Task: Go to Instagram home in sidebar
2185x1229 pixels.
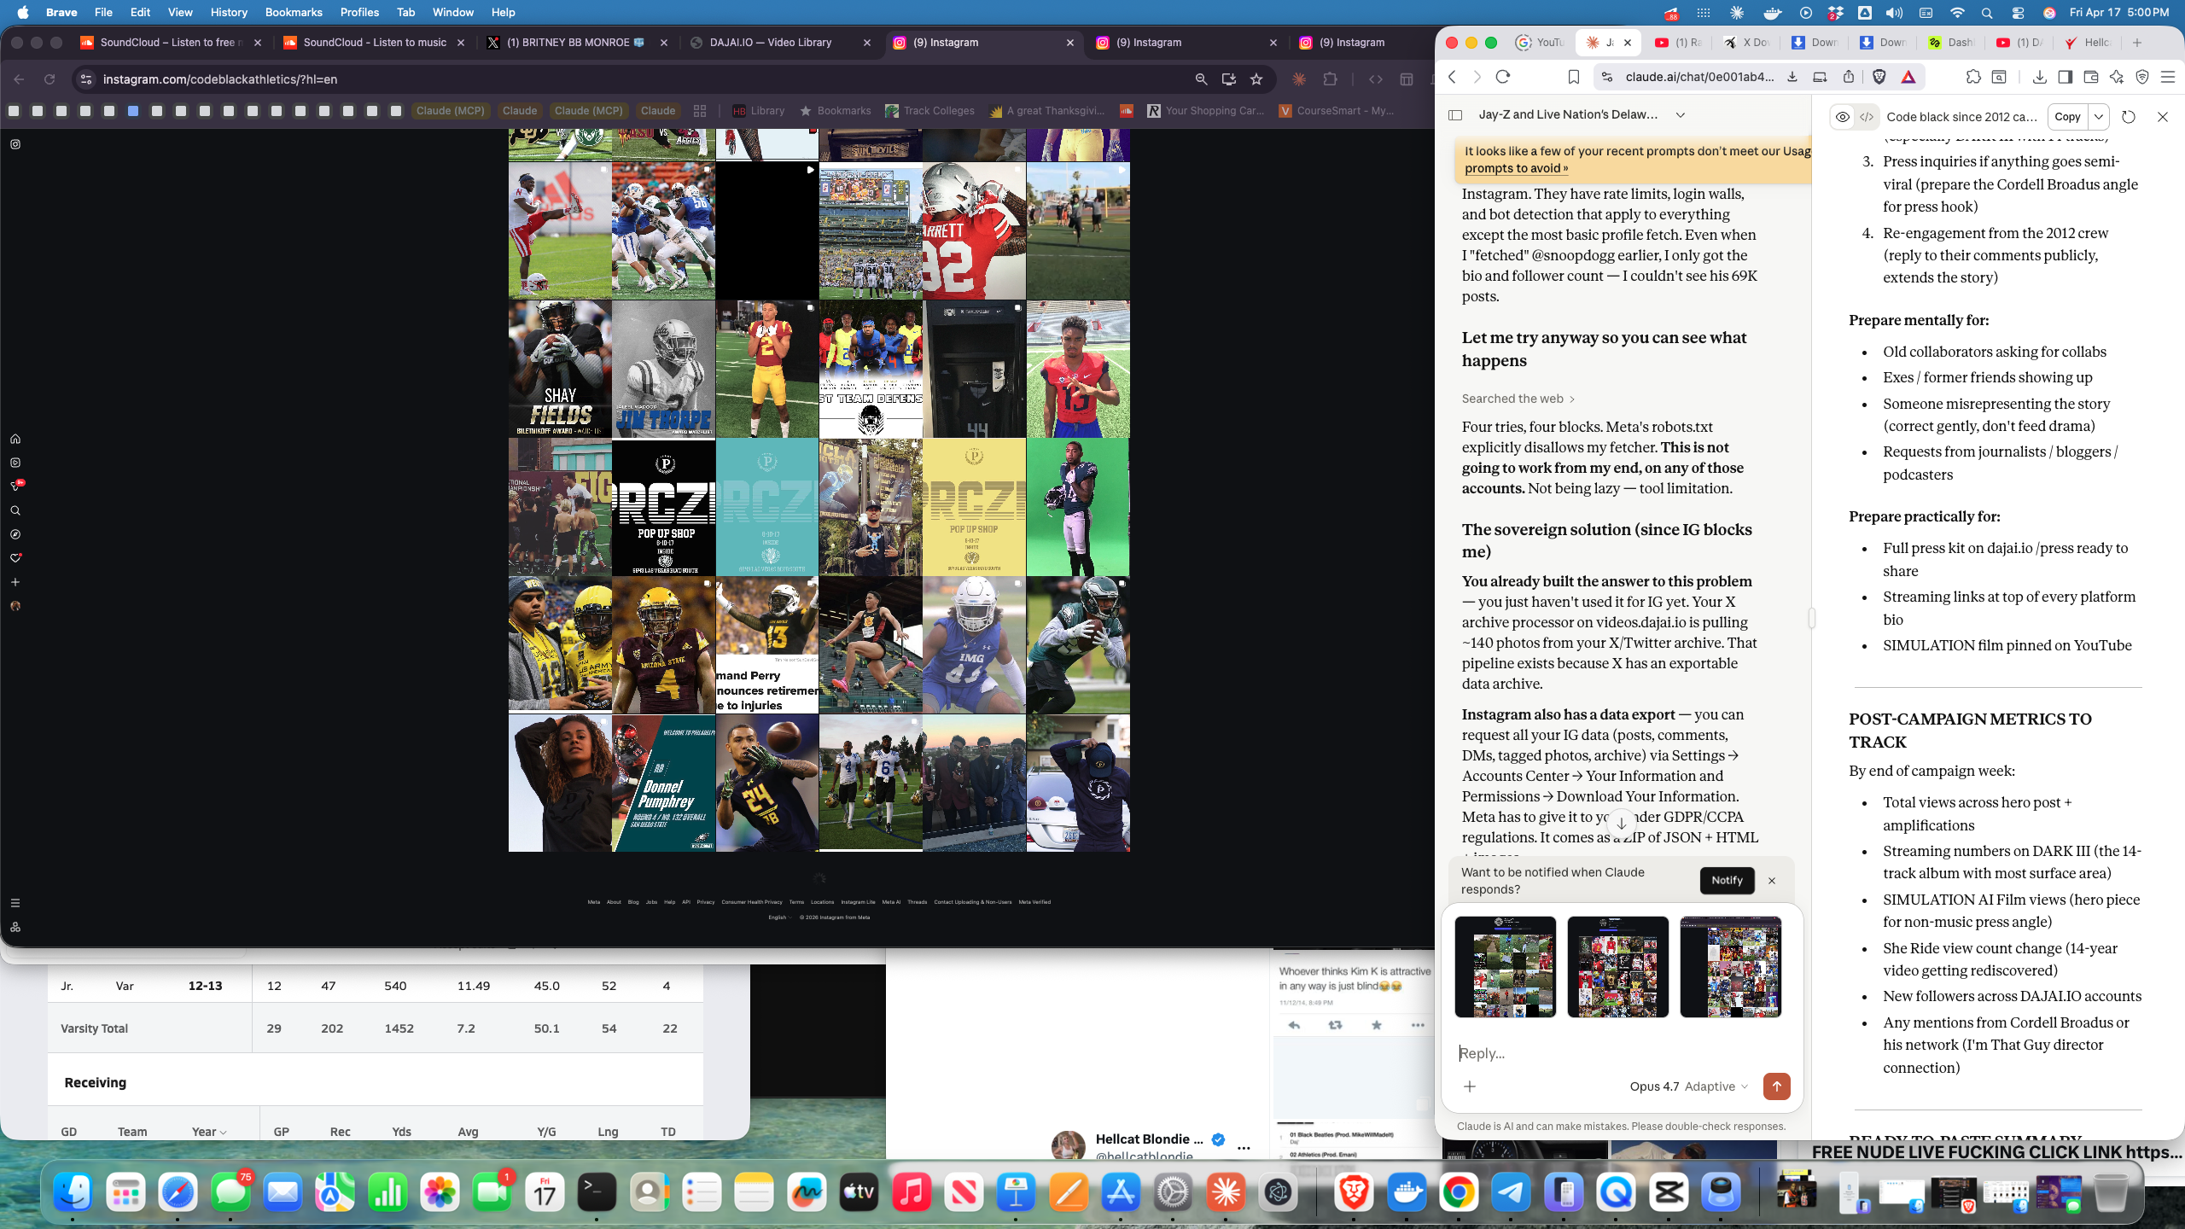Action: [x=15, y=439]
